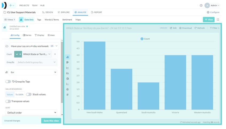Click the folder icon next to dataset name
226x129 pixels.
point(7,46)
